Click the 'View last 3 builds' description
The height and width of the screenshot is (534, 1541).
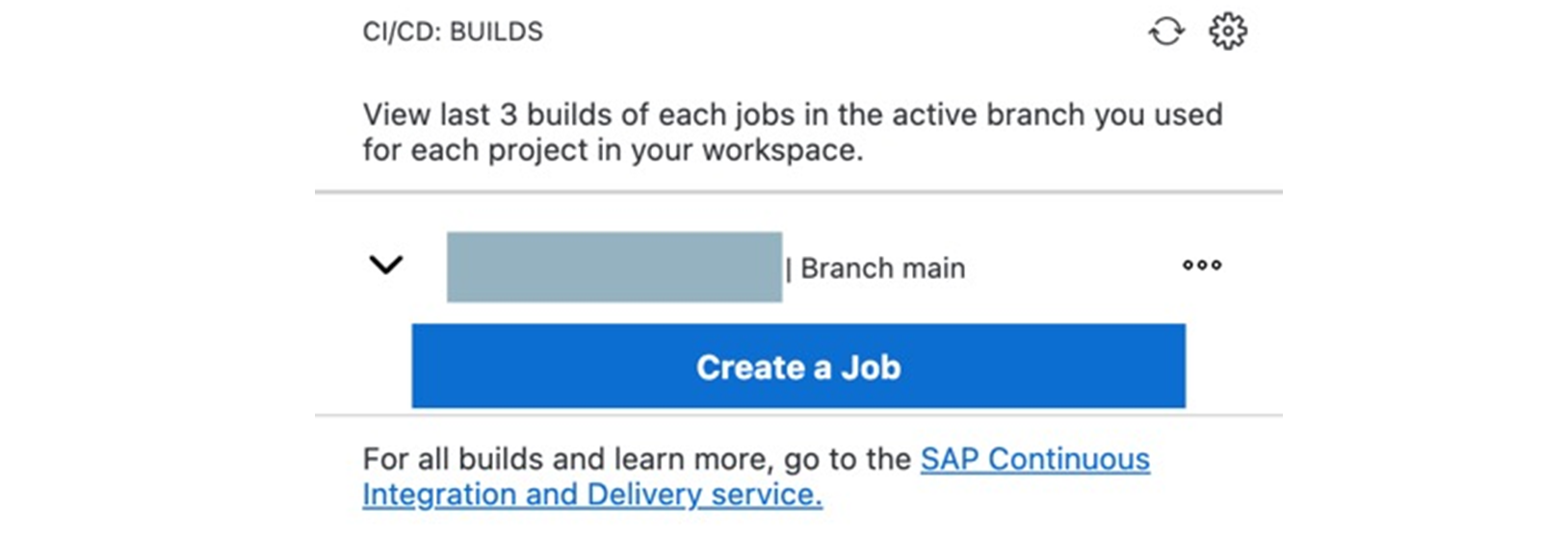pos(793,132)
